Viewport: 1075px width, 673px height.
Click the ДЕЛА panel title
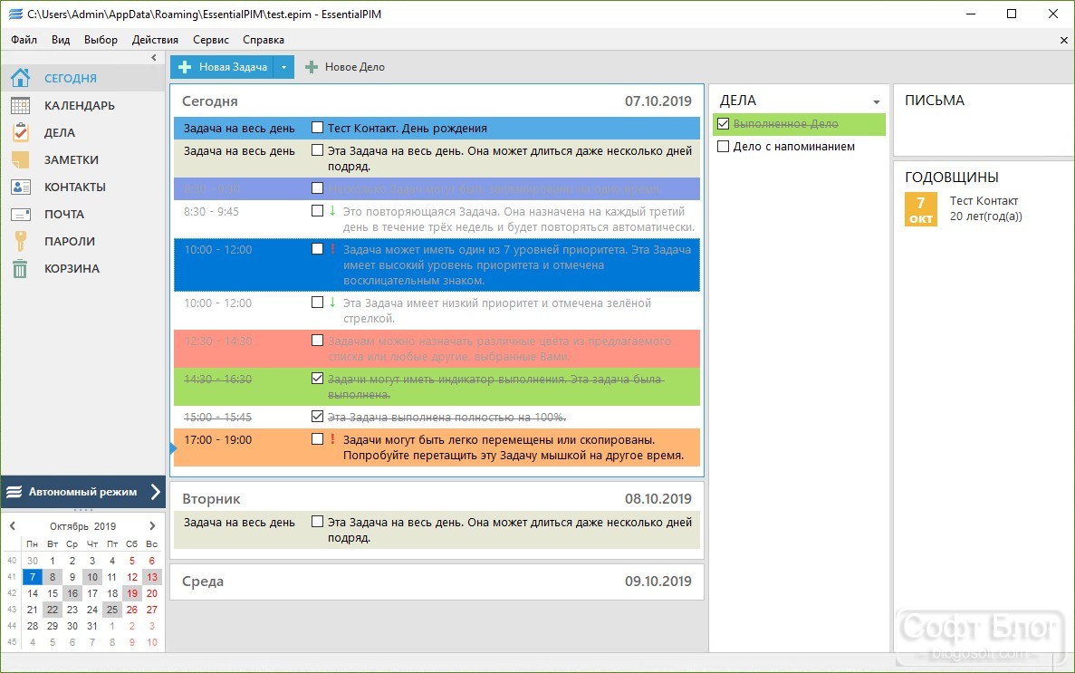point(738,101)
